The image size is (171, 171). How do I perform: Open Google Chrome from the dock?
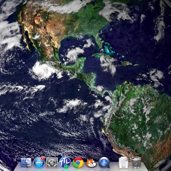(78, 163)
